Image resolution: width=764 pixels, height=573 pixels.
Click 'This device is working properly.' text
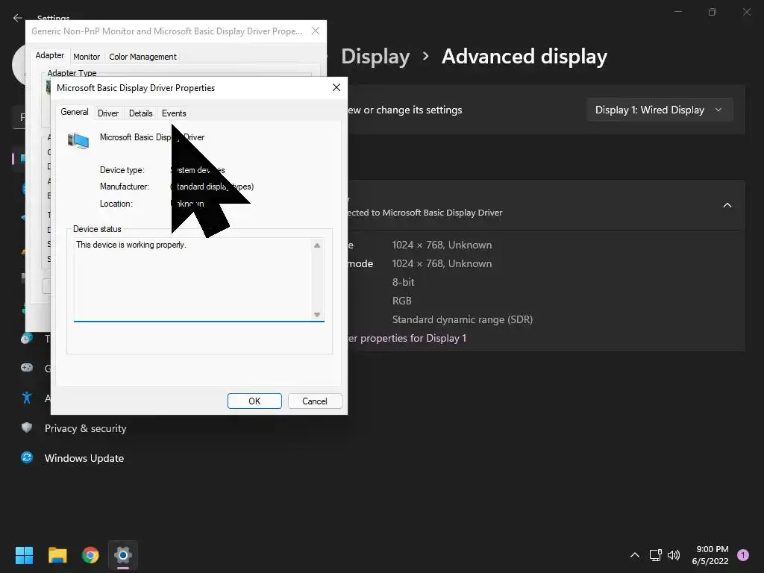131,245
